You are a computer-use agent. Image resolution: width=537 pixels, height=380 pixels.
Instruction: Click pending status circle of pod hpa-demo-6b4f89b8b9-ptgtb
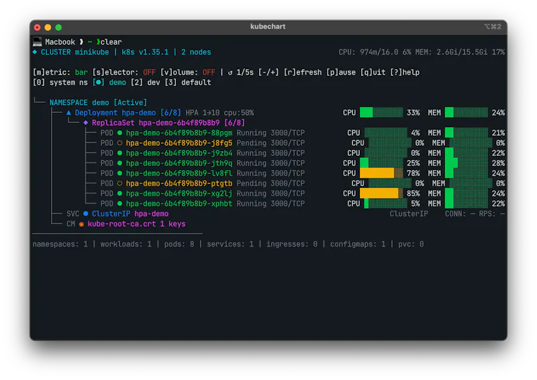(x=119, y=183)
